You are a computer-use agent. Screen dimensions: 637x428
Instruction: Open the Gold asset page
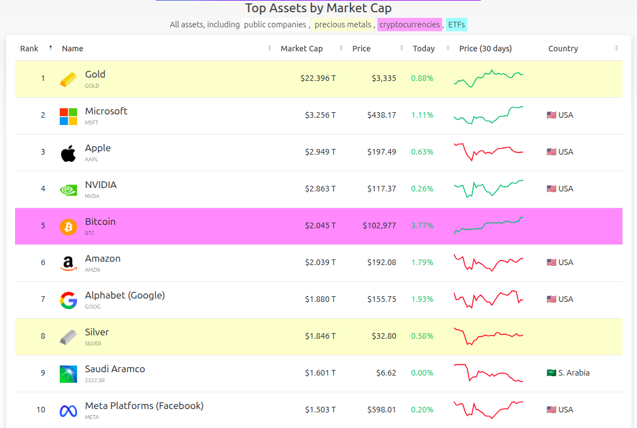coord(95,74)
